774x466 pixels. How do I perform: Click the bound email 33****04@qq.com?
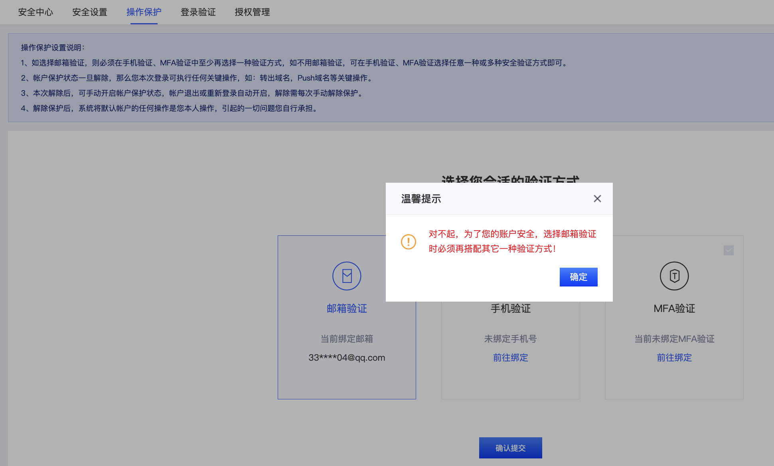coord(347,357)
